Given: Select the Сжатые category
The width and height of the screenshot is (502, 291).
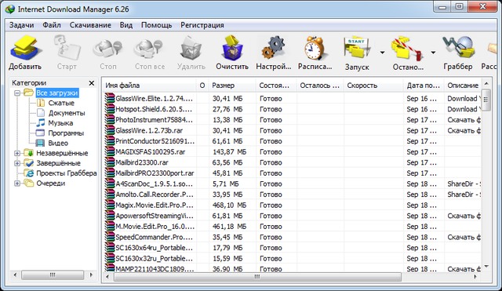Looking at the screenshot, I should click(61, 103).
